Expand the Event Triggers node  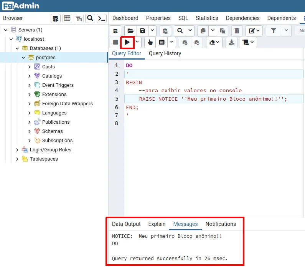point(30,85)
